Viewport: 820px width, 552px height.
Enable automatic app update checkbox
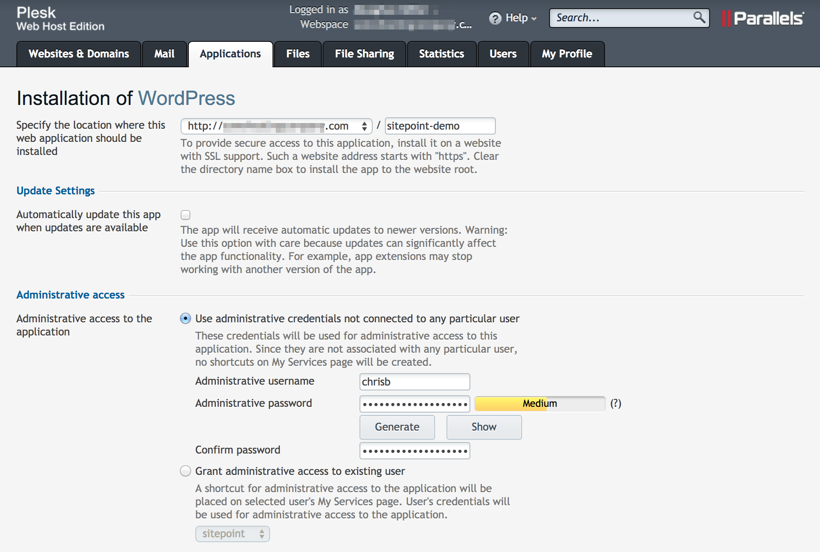click(x=186, y=214)
